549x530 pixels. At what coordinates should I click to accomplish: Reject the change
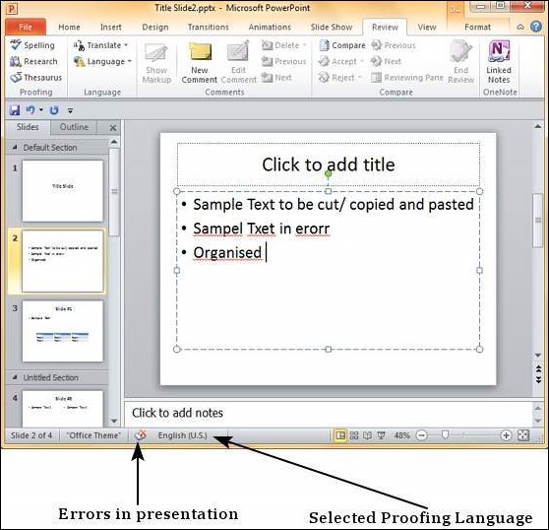339,78
